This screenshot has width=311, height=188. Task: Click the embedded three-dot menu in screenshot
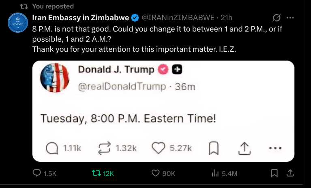click(275, 148)
